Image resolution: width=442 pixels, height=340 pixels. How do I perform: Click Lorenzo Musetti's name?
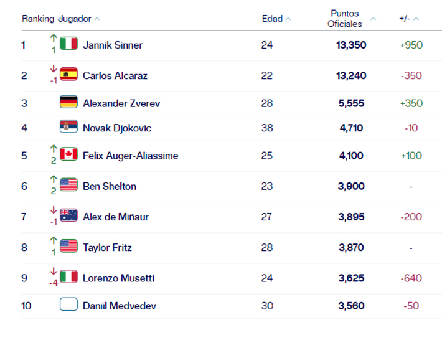(118, 278)
